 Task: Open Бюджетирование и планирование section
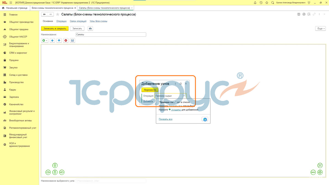click(20, 45)
